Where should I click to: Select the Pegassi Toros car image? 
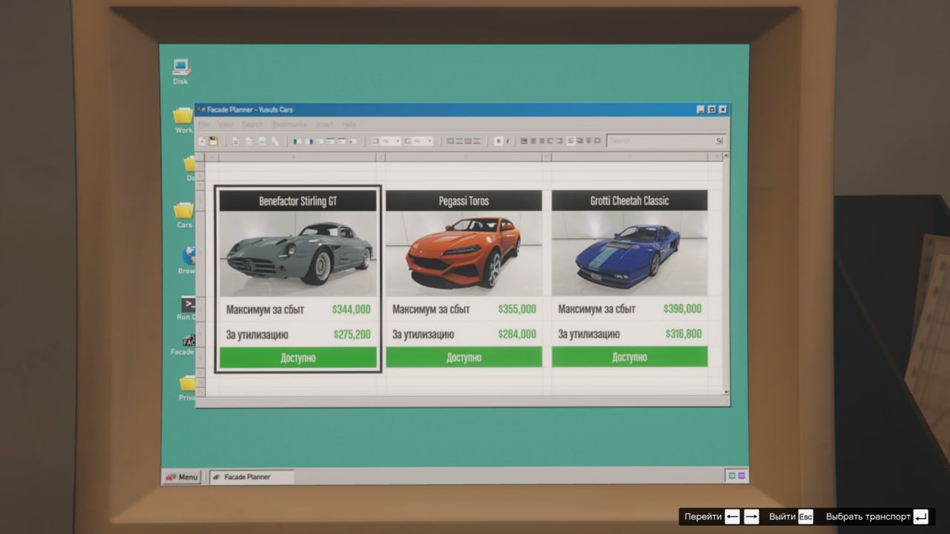[464, 253]
